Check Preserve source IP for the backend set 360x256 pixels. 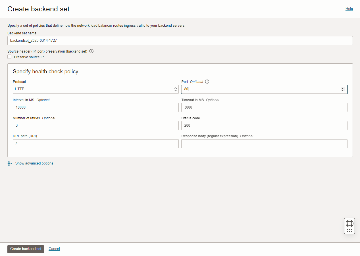[x=9, y=57]
